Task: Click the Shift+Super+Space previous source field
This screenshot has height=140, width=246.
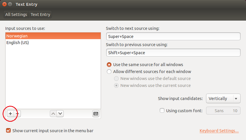Action: point(173,53)
